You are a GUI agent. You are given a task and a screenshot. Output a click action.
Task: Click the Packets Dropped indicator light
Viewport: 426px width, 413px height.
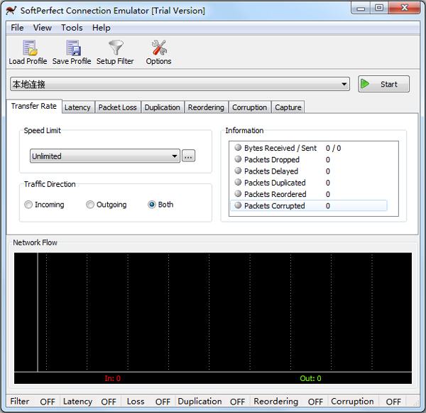[238, 159]
